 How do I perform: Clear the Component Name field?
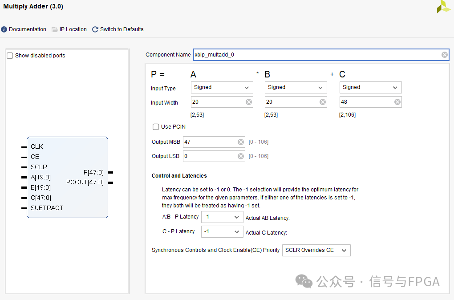(x=445, y=55)
